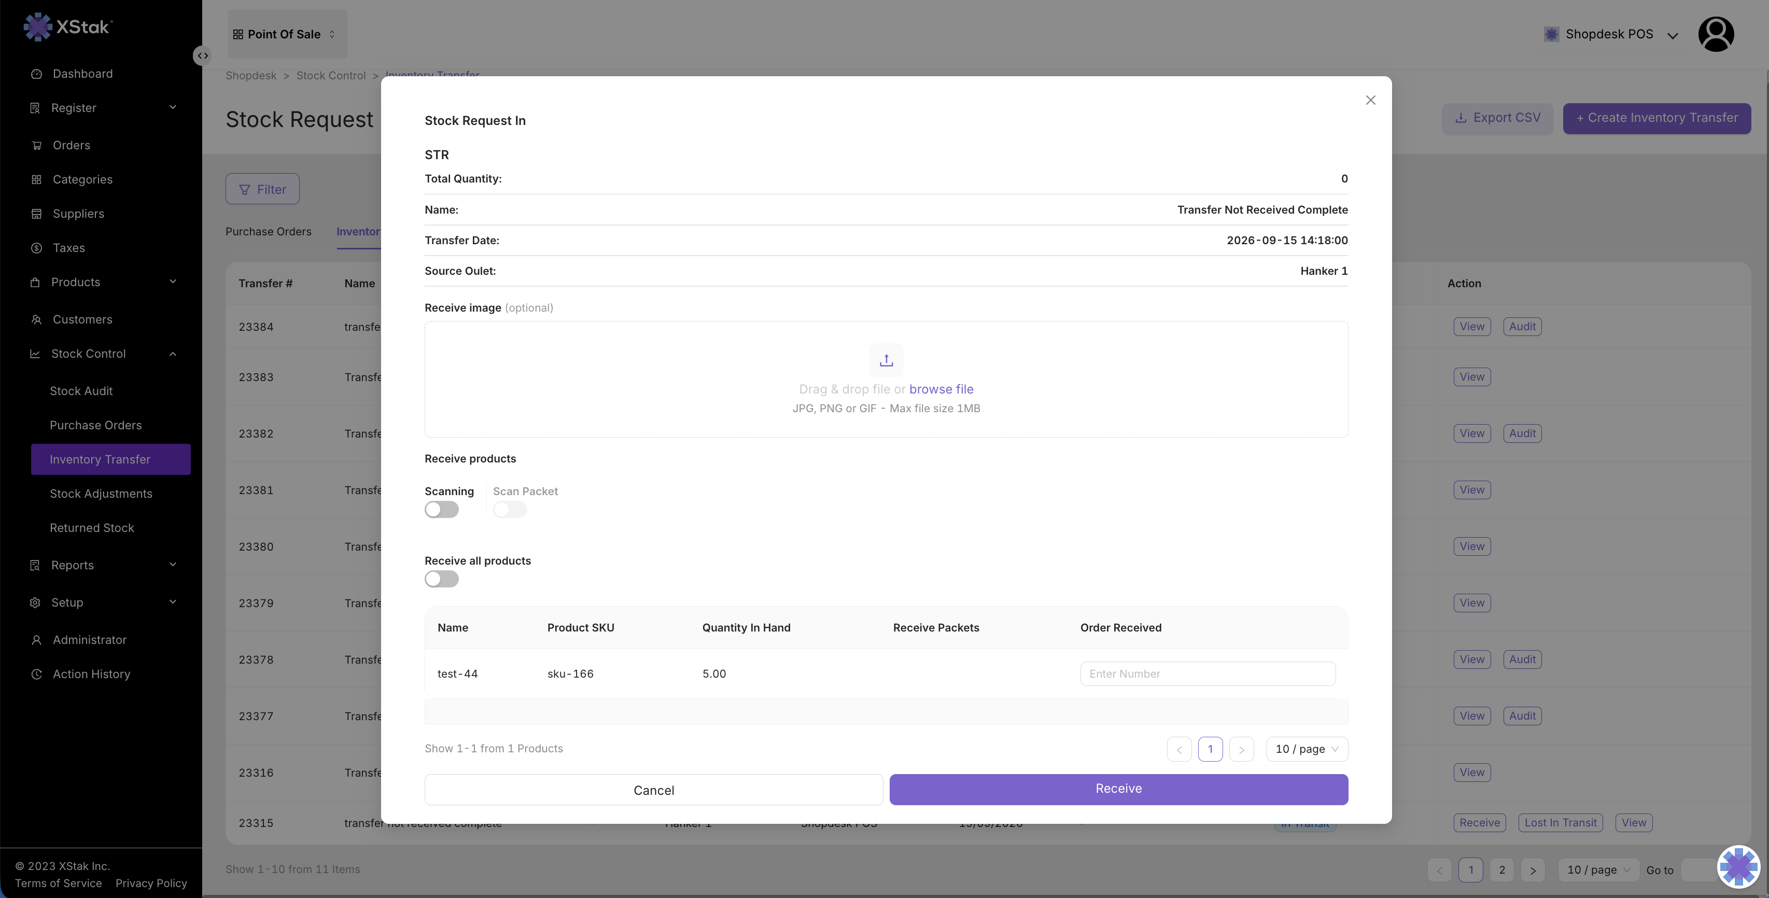1769x898 pixels.
Task: Open the chat widget at bottom right
Action: click(1738, 866)
